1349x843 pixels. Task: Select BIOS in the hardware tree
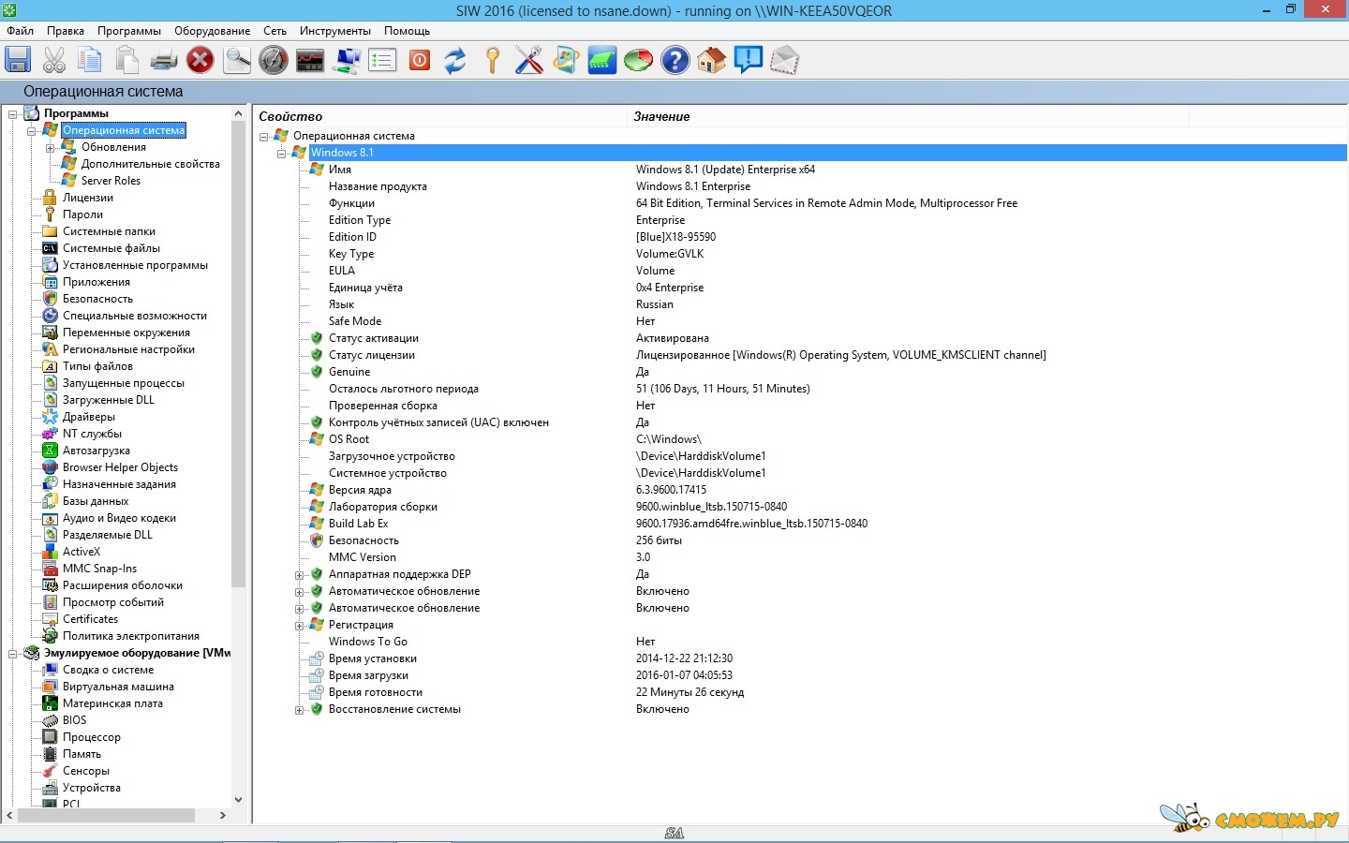pyautogui.click(x=75, y=720)
